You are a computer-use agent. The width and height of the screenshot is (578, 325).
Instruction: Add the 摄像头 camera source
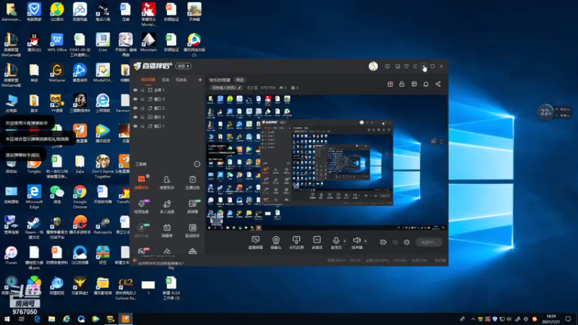pyautogui.click(x=276, y=243)
